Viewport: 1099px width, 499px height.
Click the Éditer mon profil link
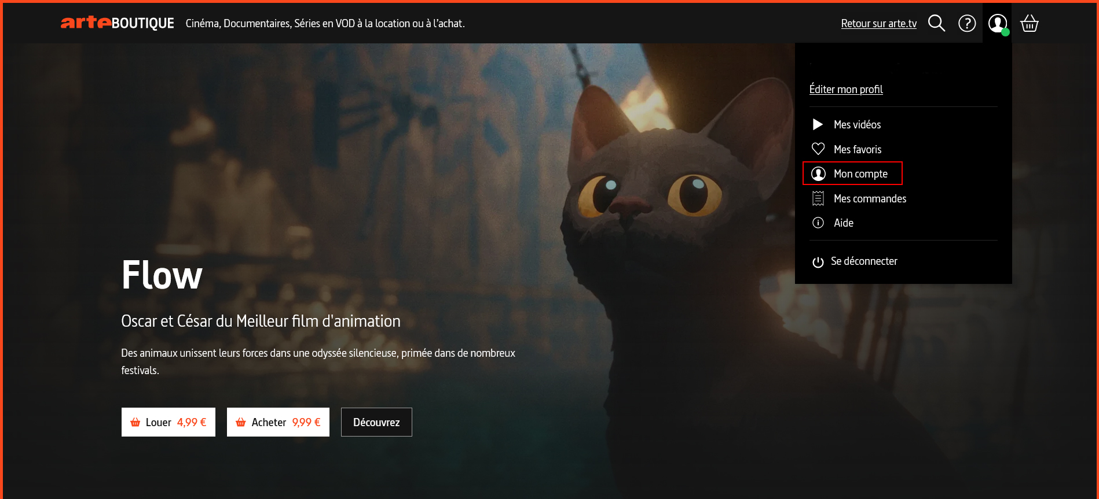tap(845, 89)
